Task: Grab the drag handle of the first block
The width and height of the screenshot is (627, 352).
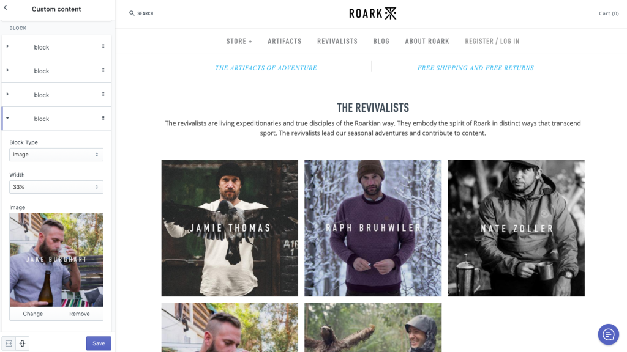Action: (x=103, y=46)
